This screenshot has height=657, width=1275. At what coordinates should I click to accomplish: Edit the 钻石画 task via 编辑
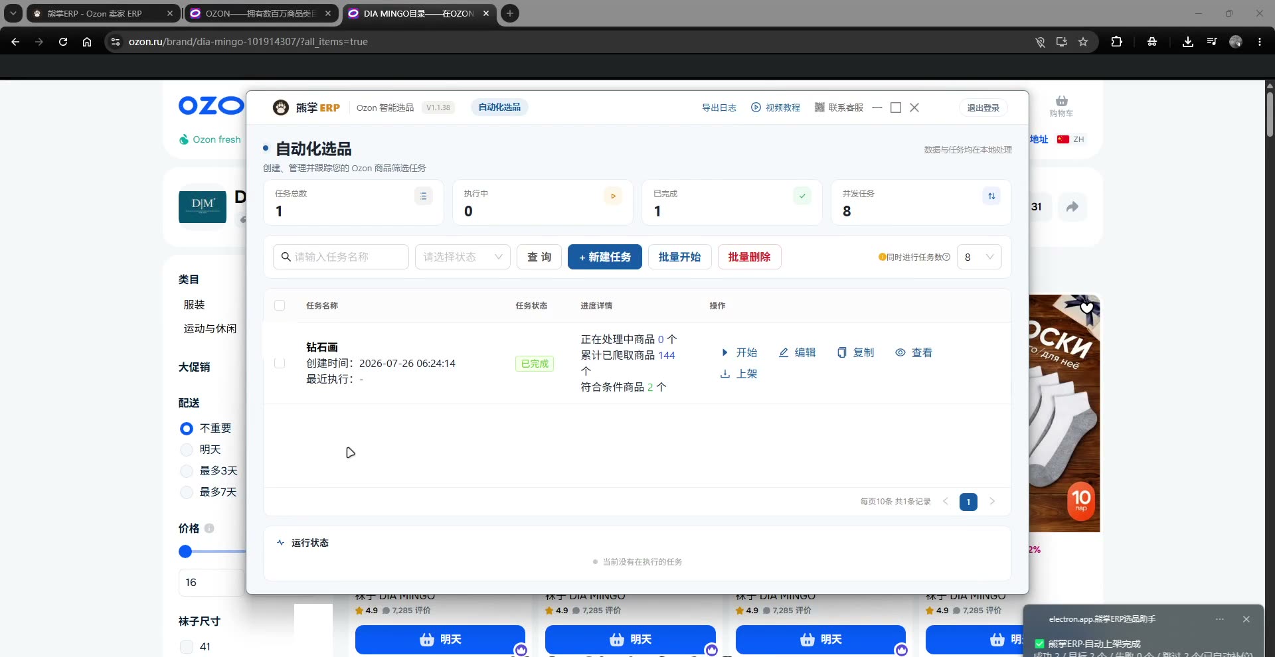797,352
